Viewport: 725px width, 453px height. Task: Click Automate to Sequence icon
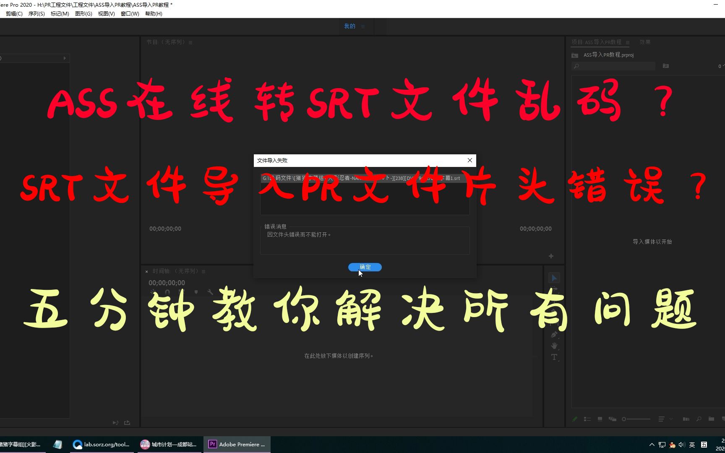click(x=686, y=419)
